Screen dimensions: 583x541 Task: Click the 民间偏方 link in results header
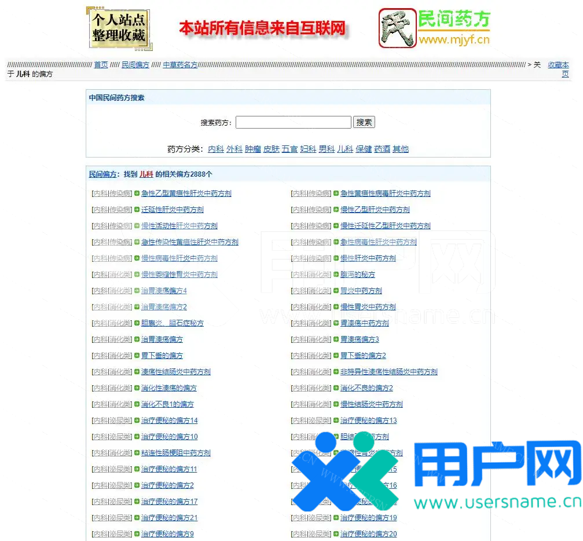tap(102, 174)
